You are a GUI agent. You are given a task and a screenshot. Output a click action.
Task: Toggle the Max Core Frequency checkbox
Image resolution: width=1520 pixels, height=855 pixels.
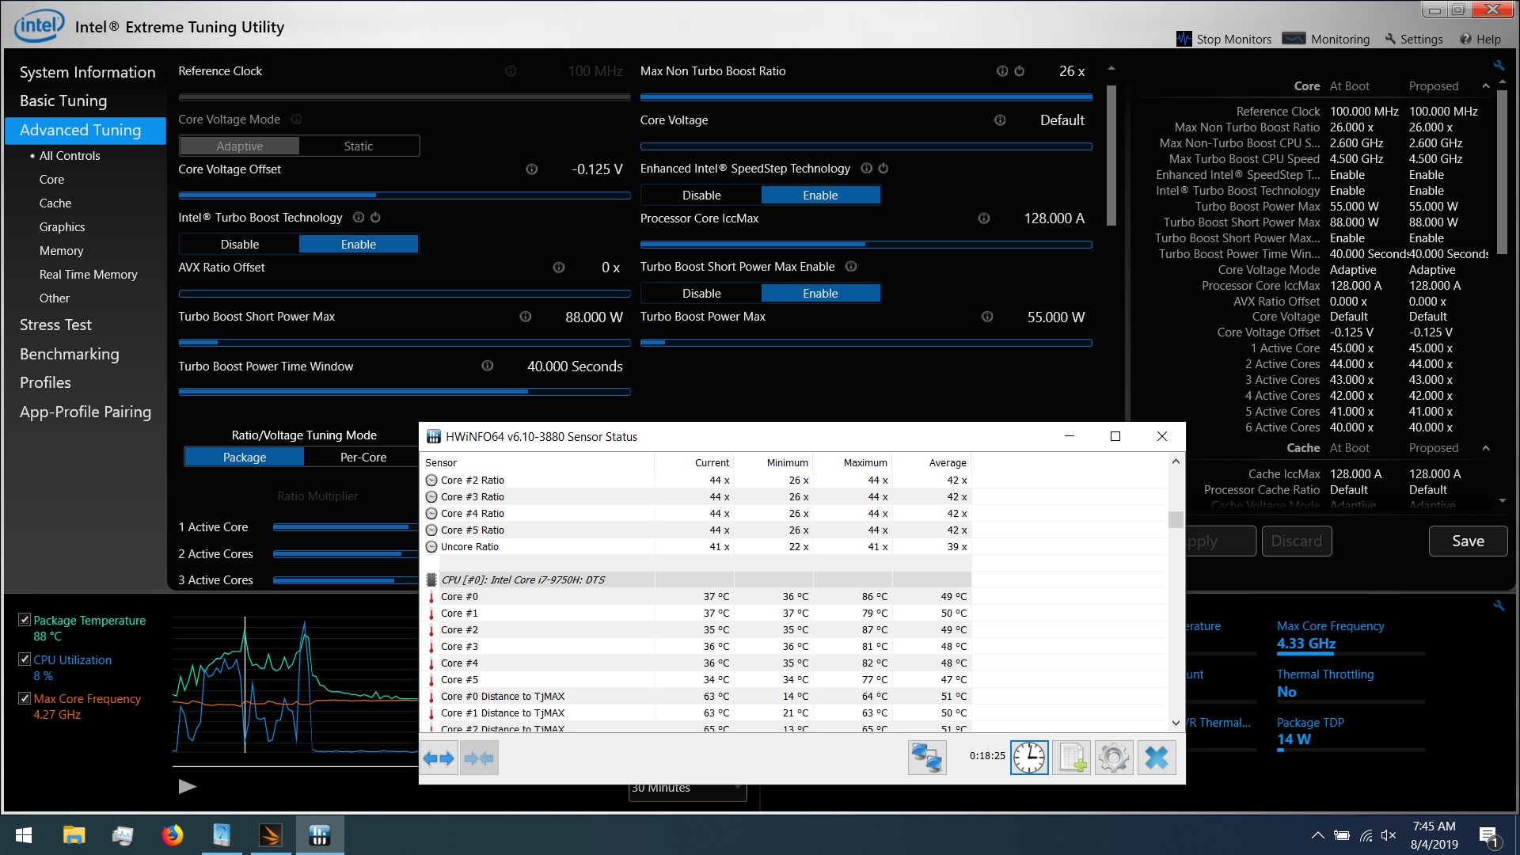coord(25,698)
